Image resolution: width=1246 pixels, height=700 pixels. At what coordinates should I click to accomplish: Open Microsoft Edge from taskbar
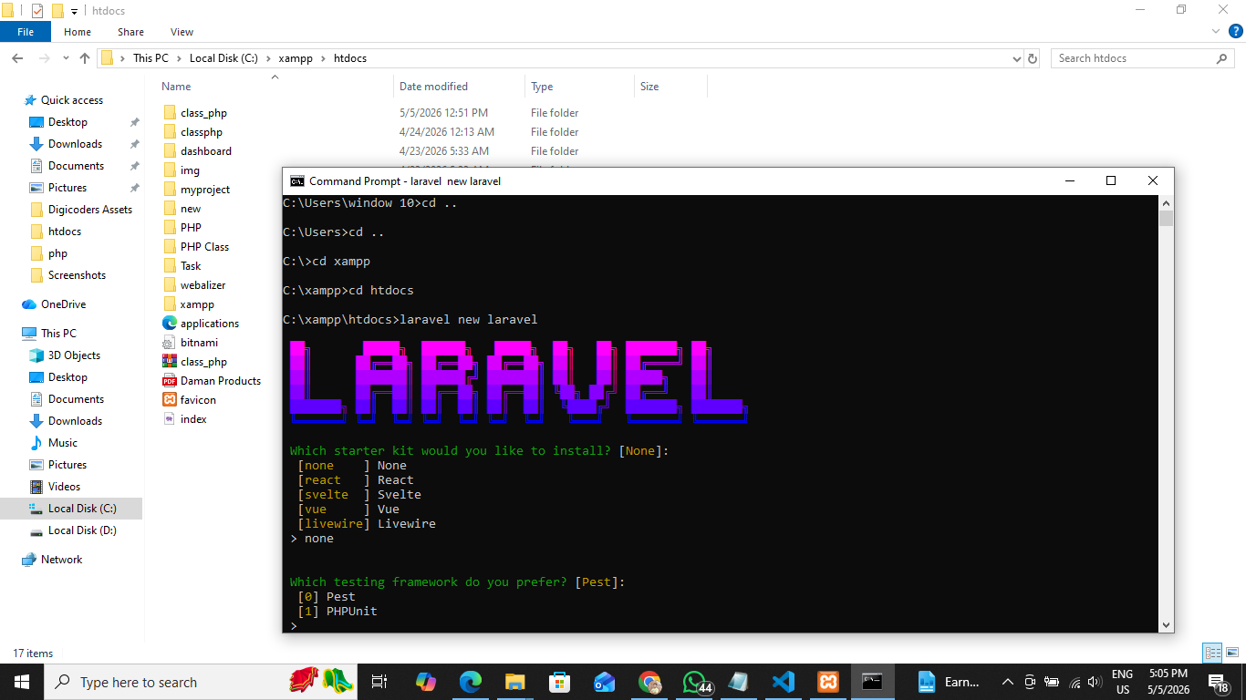coord(471,682)
